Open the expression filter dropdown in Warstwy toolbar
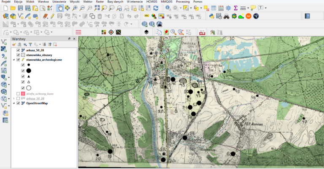The image size is (324, 169). point(40,45)
